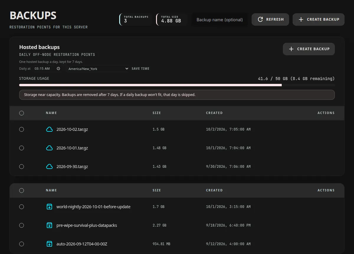This screenshot has width=354, height=254.
Task: Click the pre-wipe-survival-plus-datapacks name
Action: click(x=87, y=225)
